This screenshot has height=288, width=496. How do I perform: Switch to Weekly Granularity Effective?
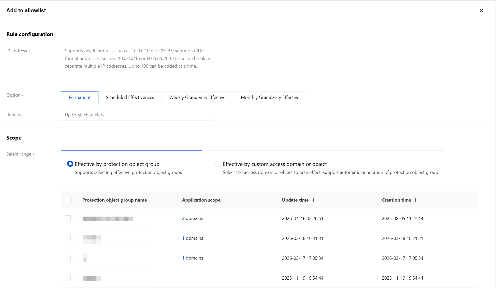197,97
